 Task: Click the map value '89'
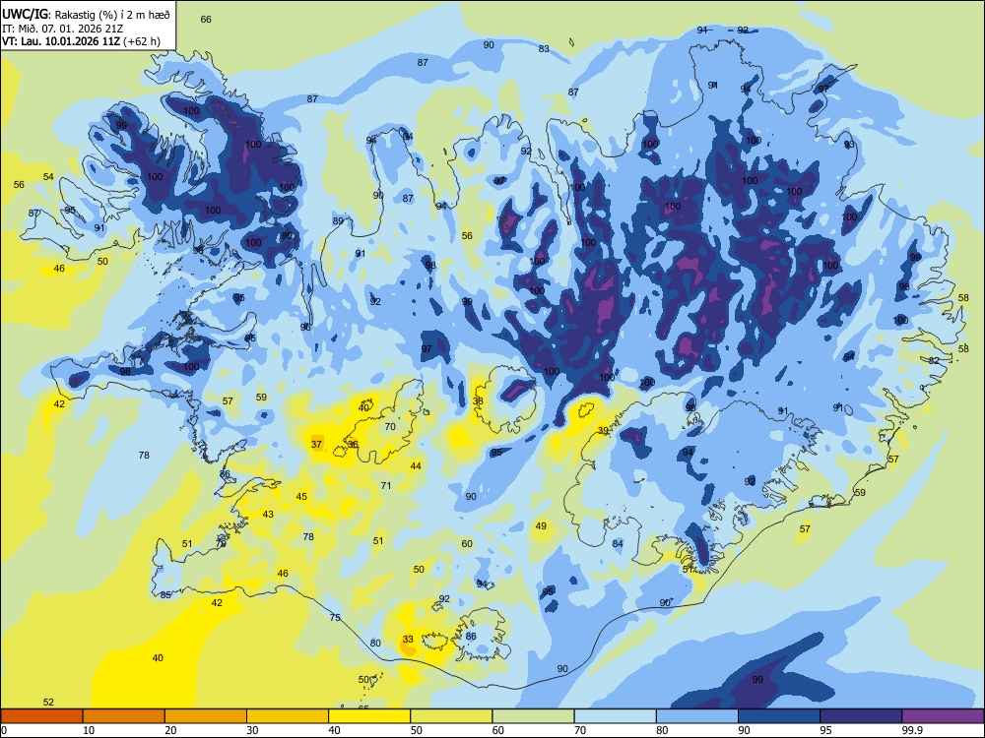pyautogui.click(x=338, y=220)
